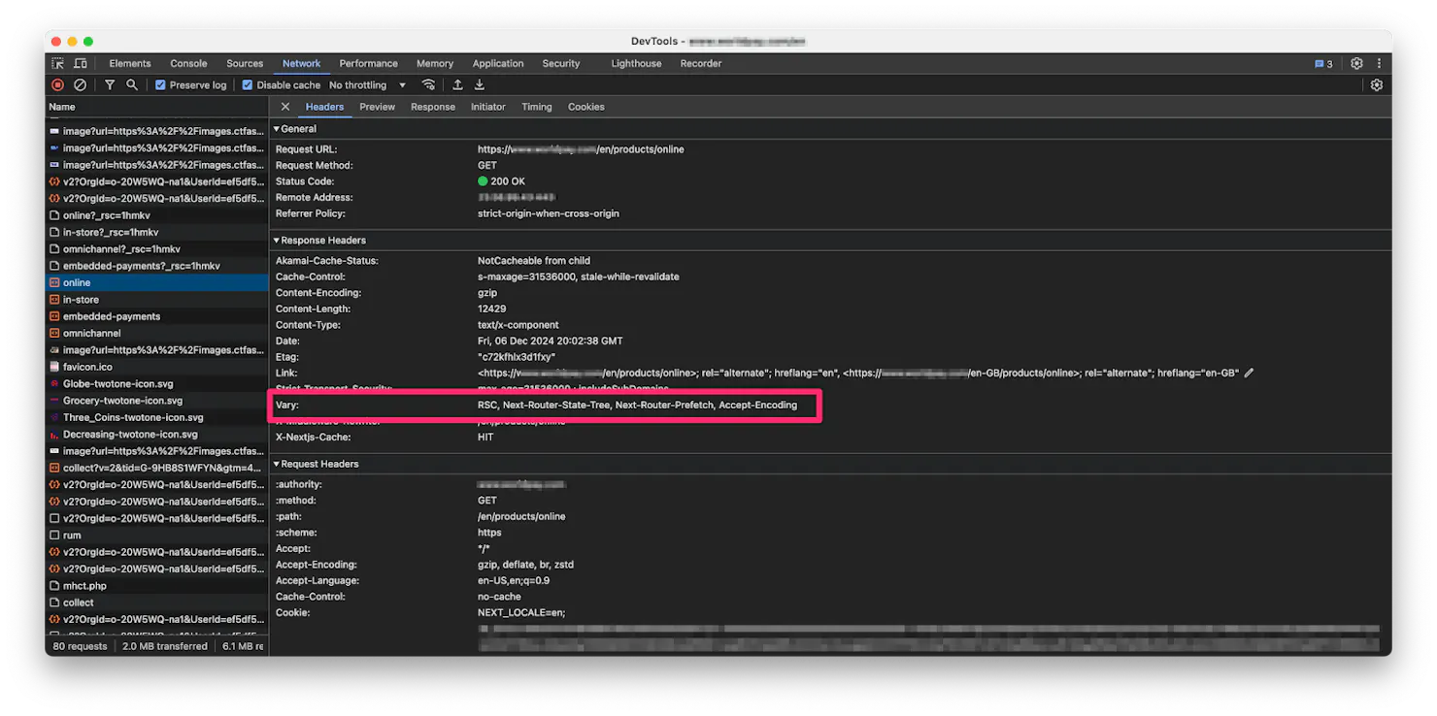
Task: Import HAR file upload icon
Action: 457,85
